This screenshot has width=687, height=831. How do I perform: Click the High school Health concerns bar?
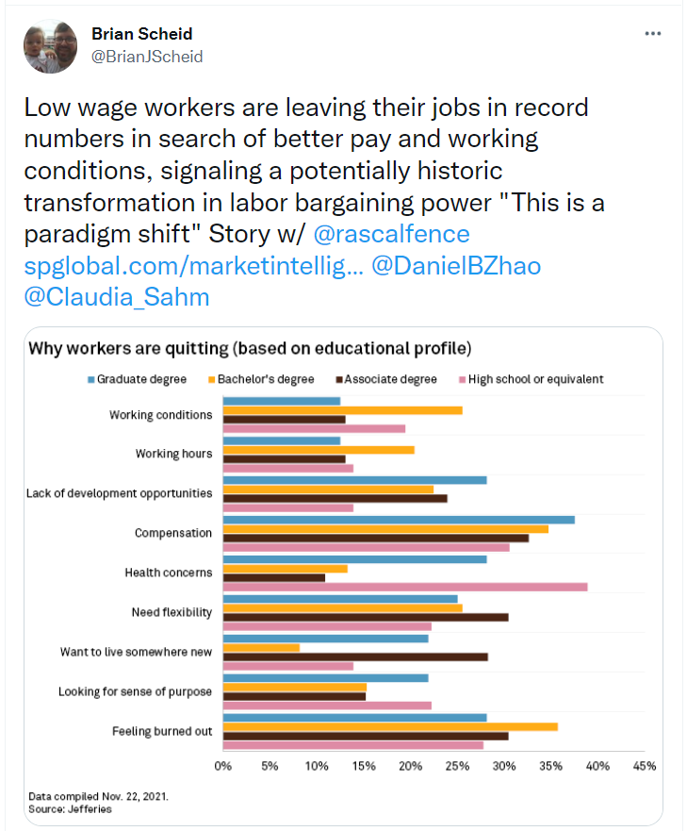tap(405, 587)
